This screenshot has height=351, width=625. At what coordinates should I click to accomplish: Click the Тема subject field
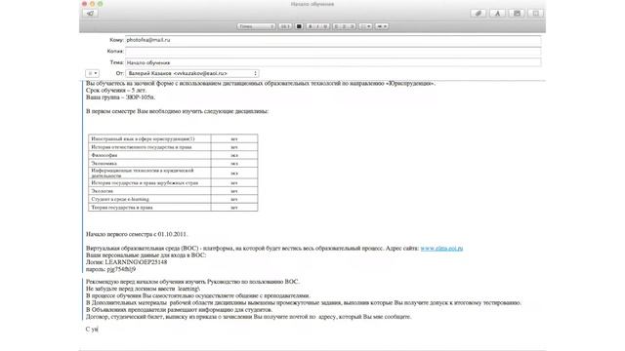333,62
